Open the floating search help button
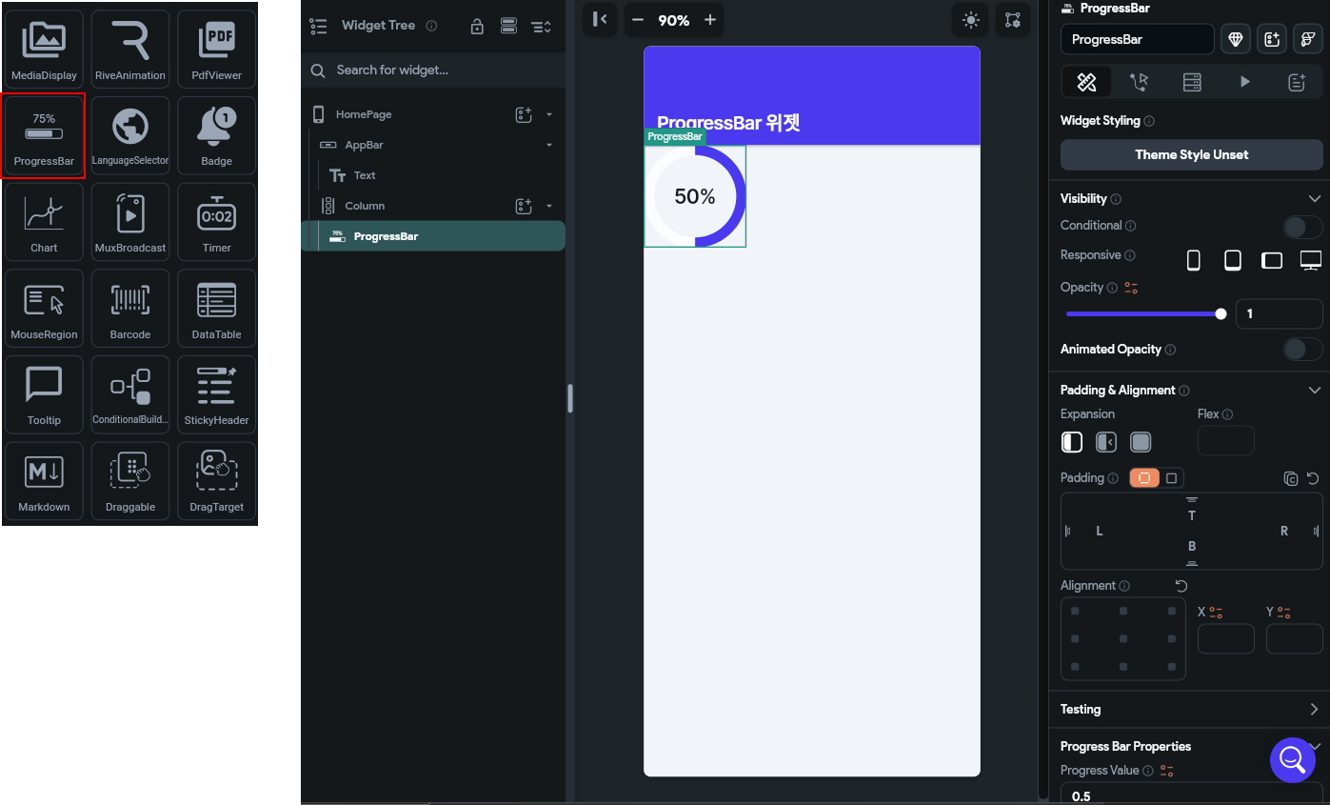This screenshot has width=1330, height=805. point(1292,759)
